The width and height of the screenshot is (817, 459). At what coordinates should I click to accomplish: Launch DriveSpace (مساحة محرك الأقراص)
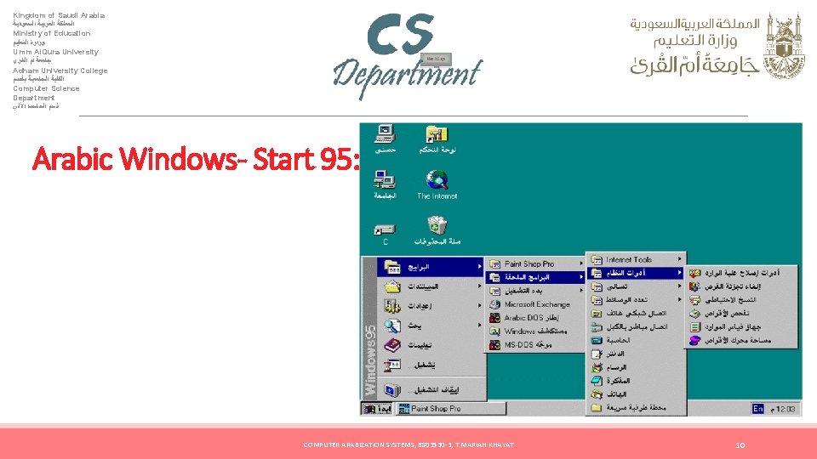click(x=741, y=340)
